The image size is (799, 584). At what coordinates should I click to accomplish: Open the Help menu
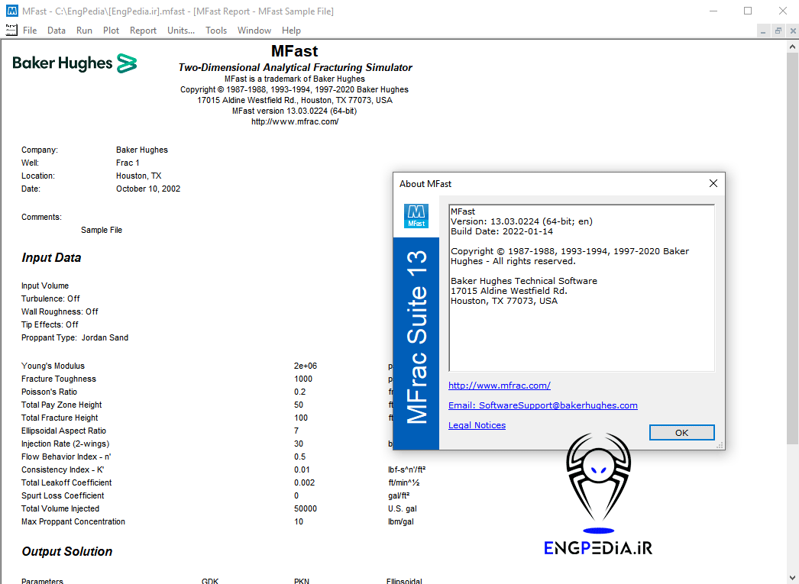(x=291, y=31)
